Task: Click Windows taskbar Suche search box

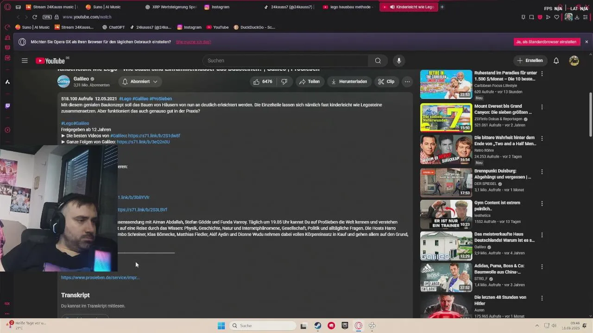Action: click(263, 326)
